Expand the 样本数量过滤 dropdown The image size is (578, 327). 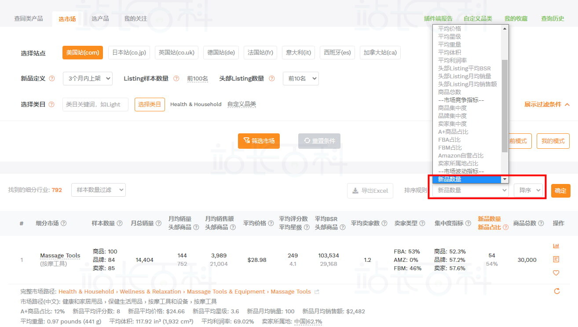(x=99, y=190)
